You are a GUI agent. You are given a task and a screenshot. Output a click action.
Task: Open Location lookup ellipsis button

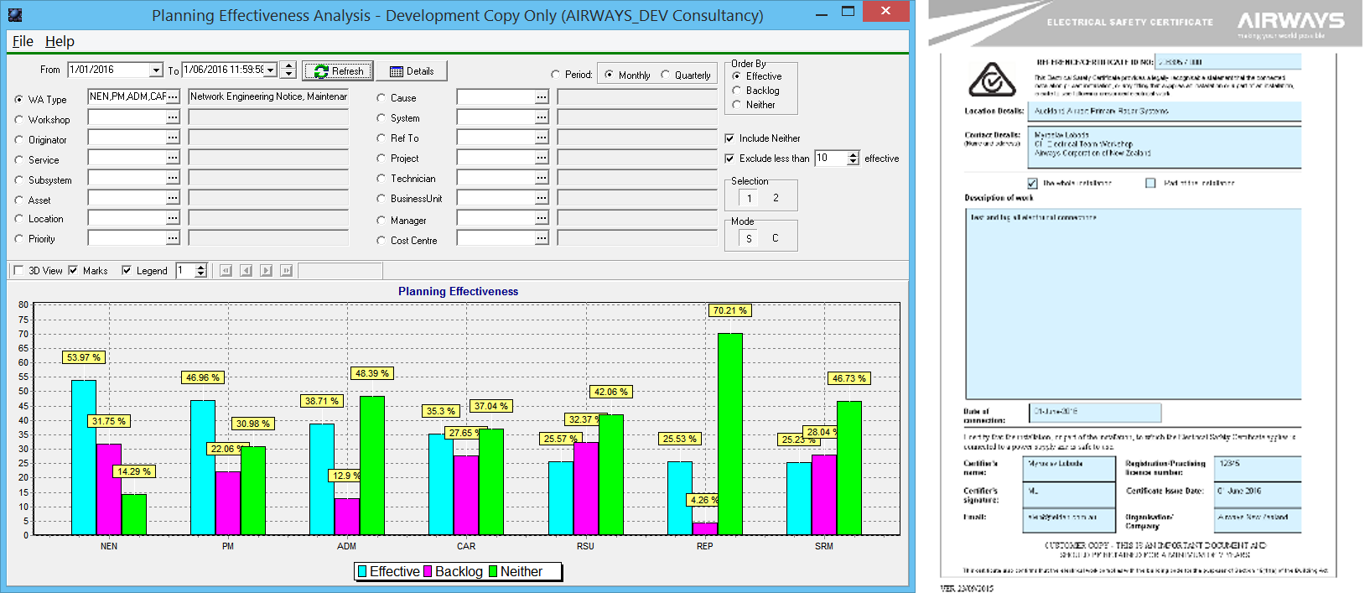173,218
